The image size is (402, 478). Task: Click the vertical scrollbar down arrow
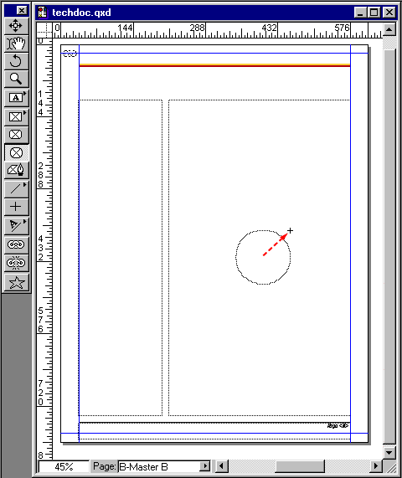389,452
